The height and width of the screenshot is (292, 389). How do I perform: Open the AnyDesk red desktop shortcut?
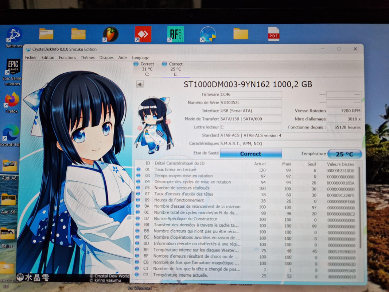click(143, 34)
